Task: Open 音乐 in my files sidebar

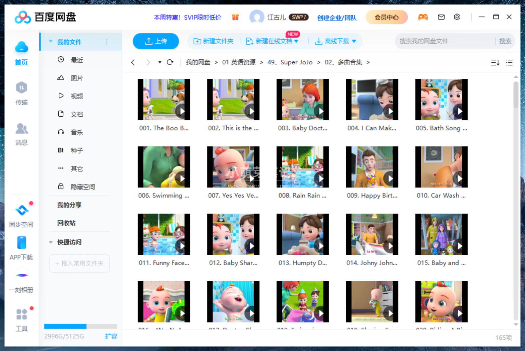Action: [x=76, y=132]
